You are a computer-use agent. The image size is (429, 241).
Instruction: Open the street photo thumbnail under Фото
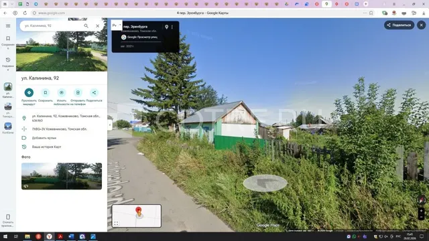coord(62,176)
